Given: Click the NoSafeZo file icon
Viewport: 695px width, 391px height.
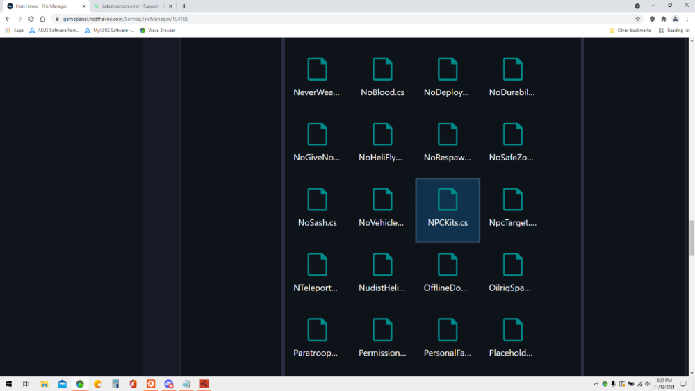Looking at the screenshot, I should pos(512,135).
